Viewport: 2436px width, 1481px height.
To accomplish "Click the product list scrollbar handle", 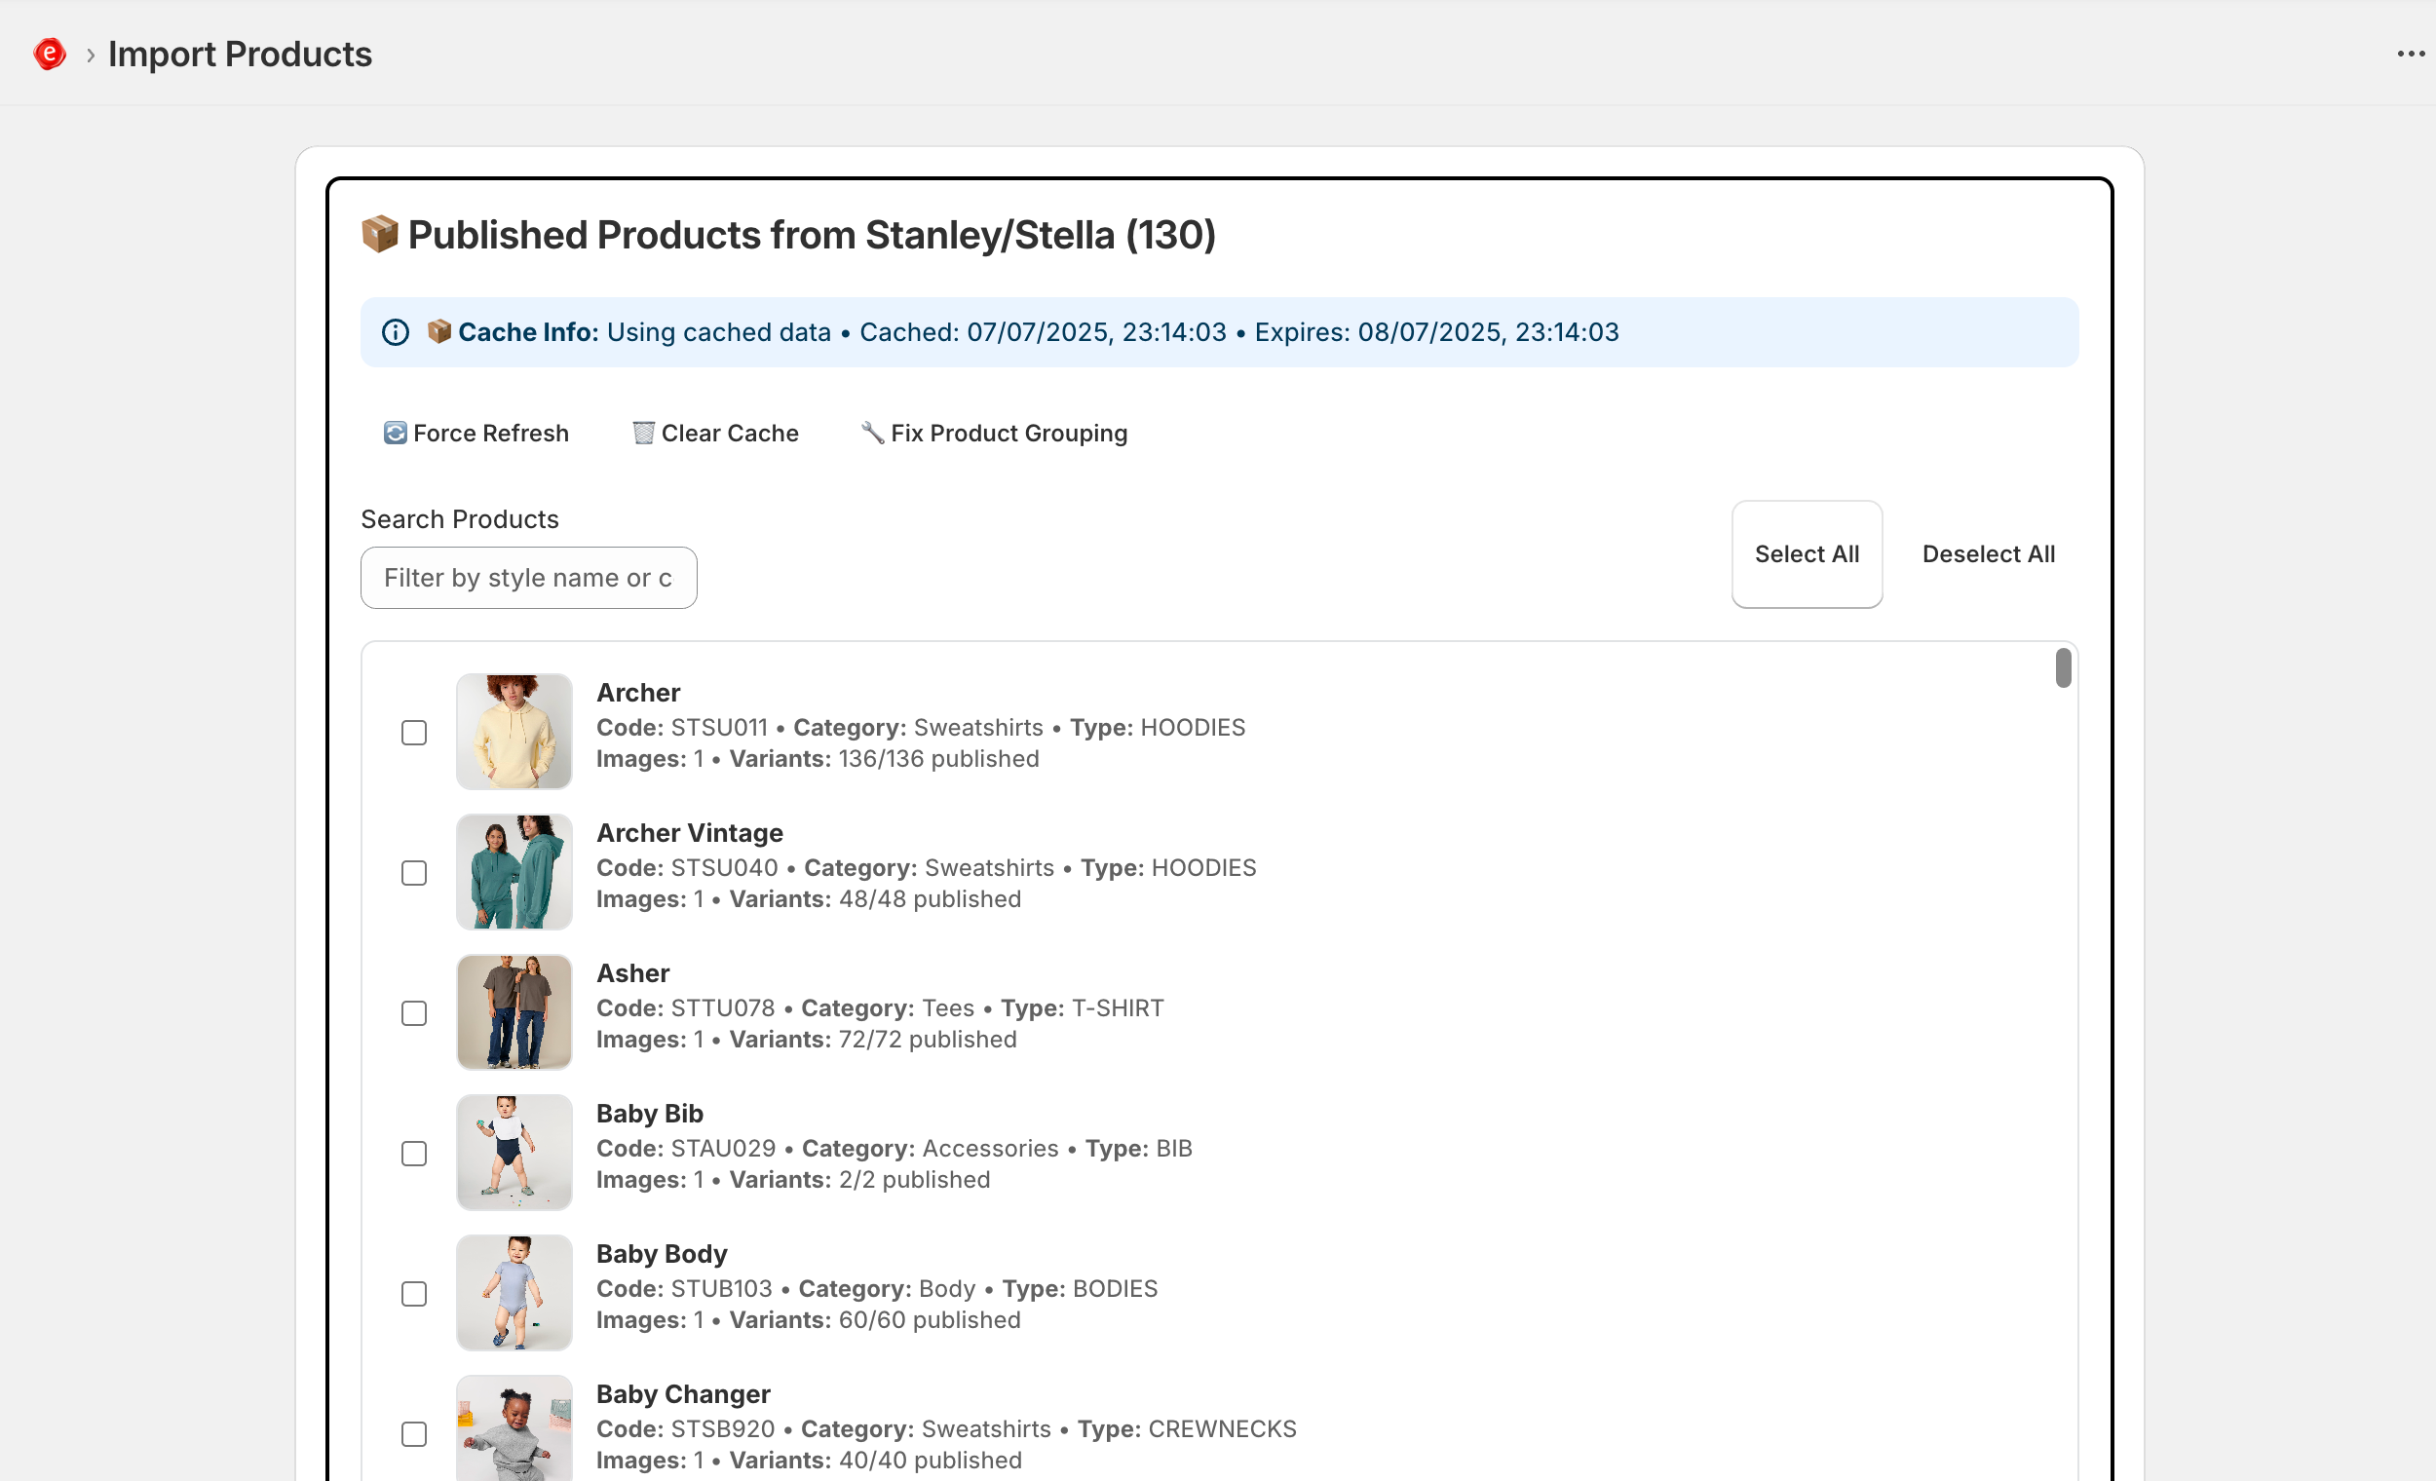I will click(x=2063, y=667).
